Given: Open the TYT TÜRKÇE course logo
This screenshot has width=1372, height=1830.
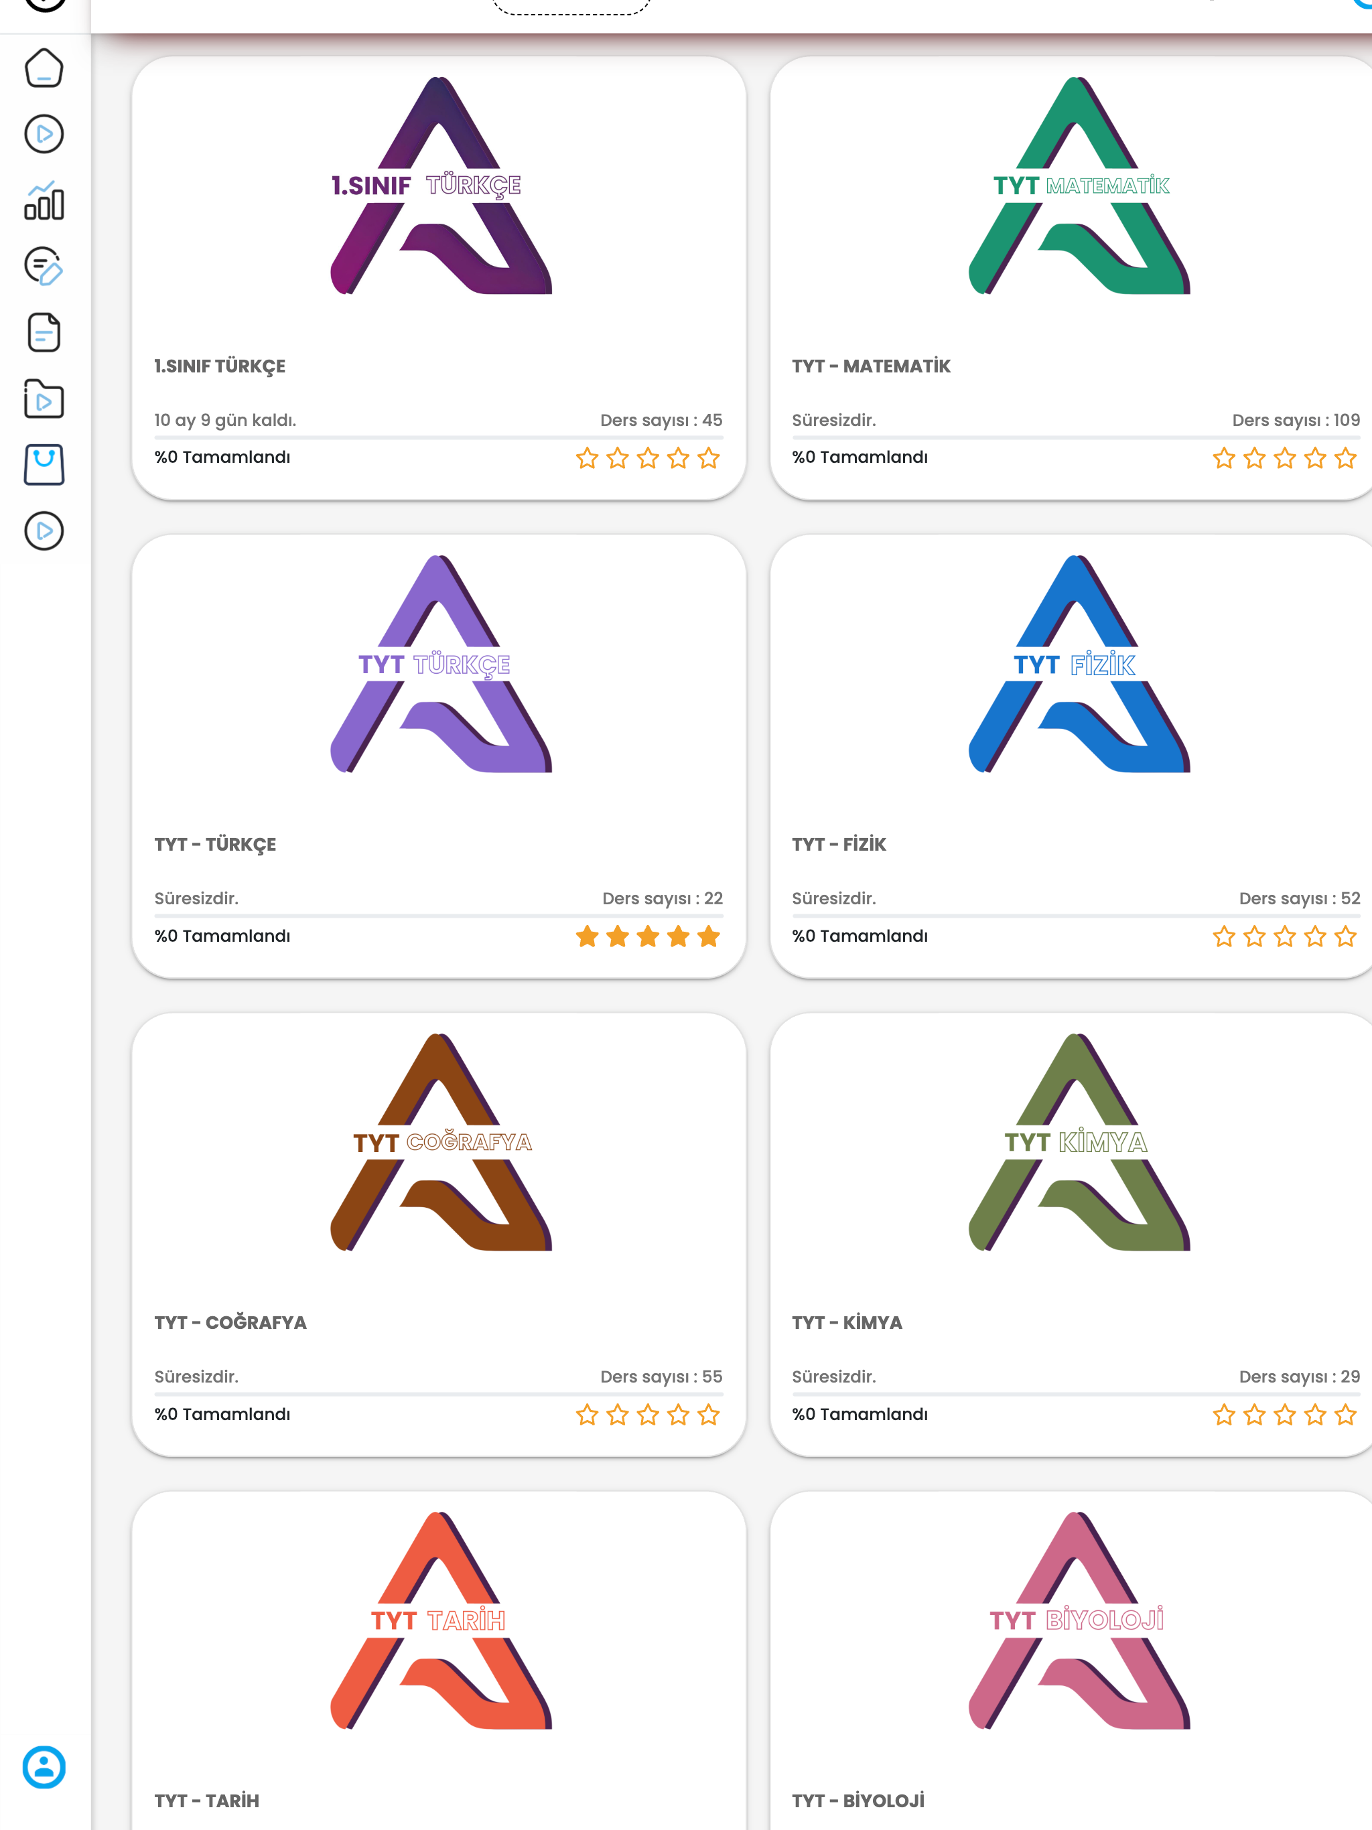Looking at the screenshot, I should coord(440,664).
